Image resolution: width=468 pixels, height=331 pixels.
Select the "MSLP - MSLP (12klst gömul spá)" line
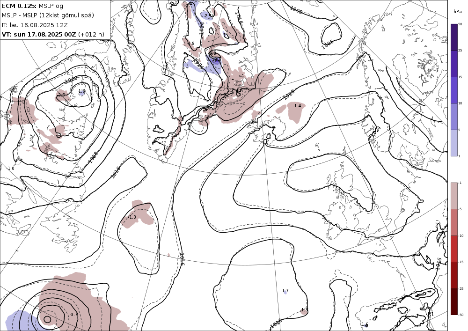(48, 15)
